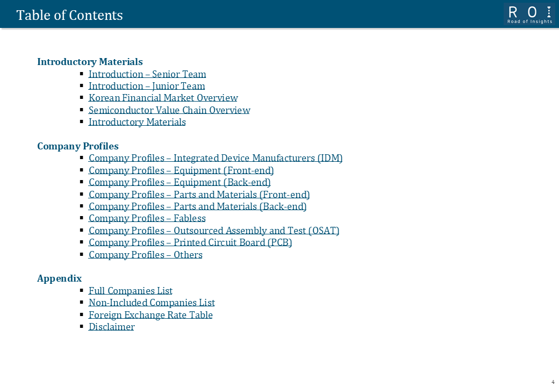Select the Introductory Materials link
The image size is (559, 387).
pyautogui.click(x=137, y=122)
